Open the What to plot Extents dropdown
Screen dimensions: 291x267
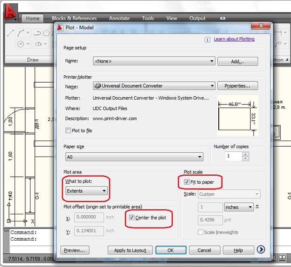tap(86, 190)
